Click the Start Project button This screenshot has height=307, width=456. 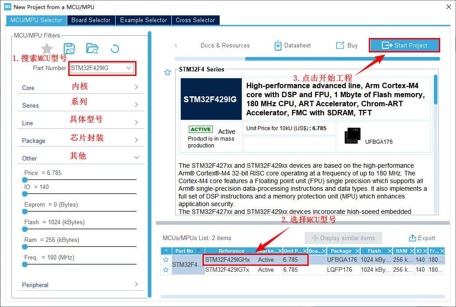coord(404,46)
